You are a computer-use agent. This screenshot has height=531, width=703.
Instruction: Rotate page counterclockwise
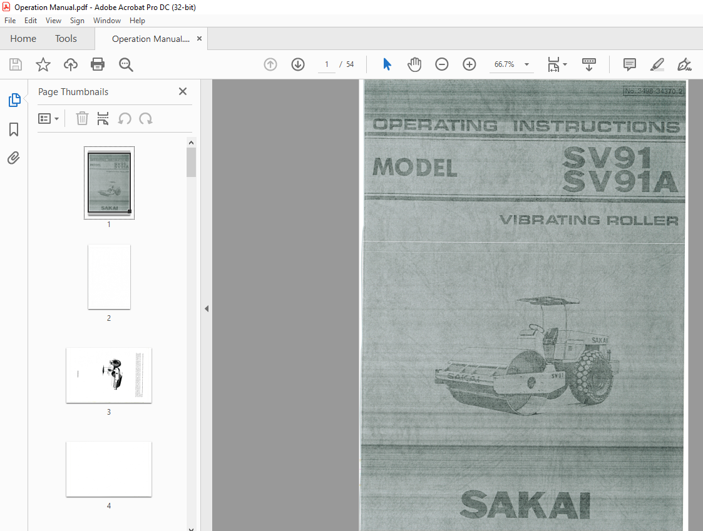pos(125,119)
